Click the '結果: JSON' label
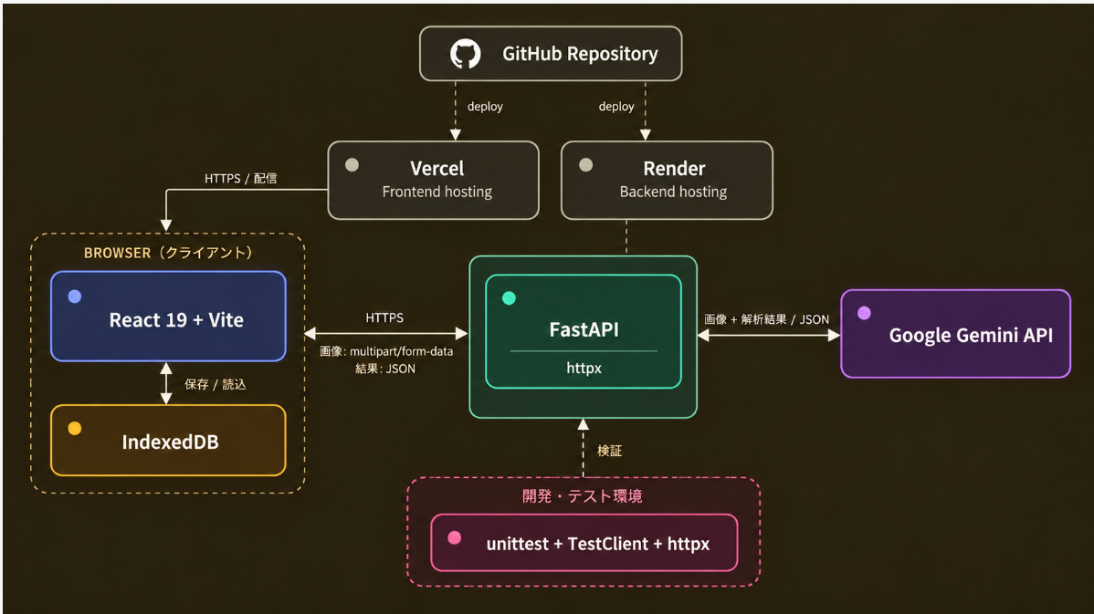Image resolution: width=1094 pixels, height=614 pixels. click(x=385, y=369)
